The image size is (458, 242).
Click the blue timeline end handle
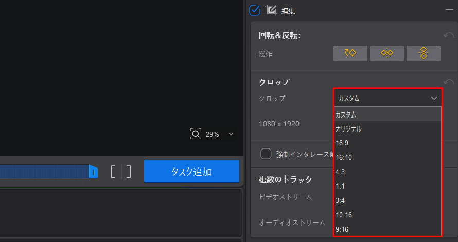coord(93,172)
